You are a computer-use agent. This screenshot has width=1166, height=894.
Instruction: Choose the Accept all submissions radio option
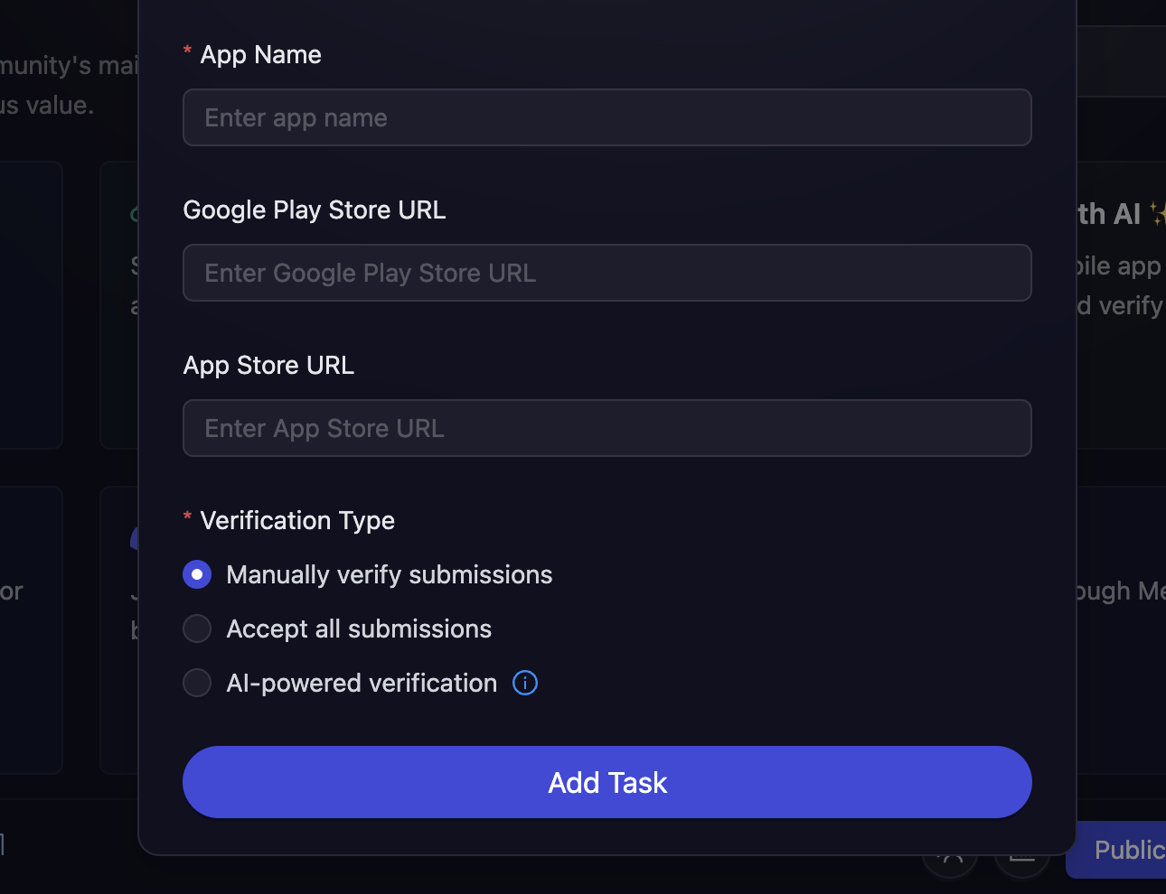click(197, 629)
